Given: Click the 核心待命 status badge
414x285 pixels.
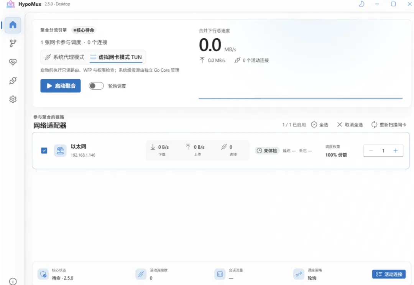Looking at the screenshot, I should [x=84, y=30].
